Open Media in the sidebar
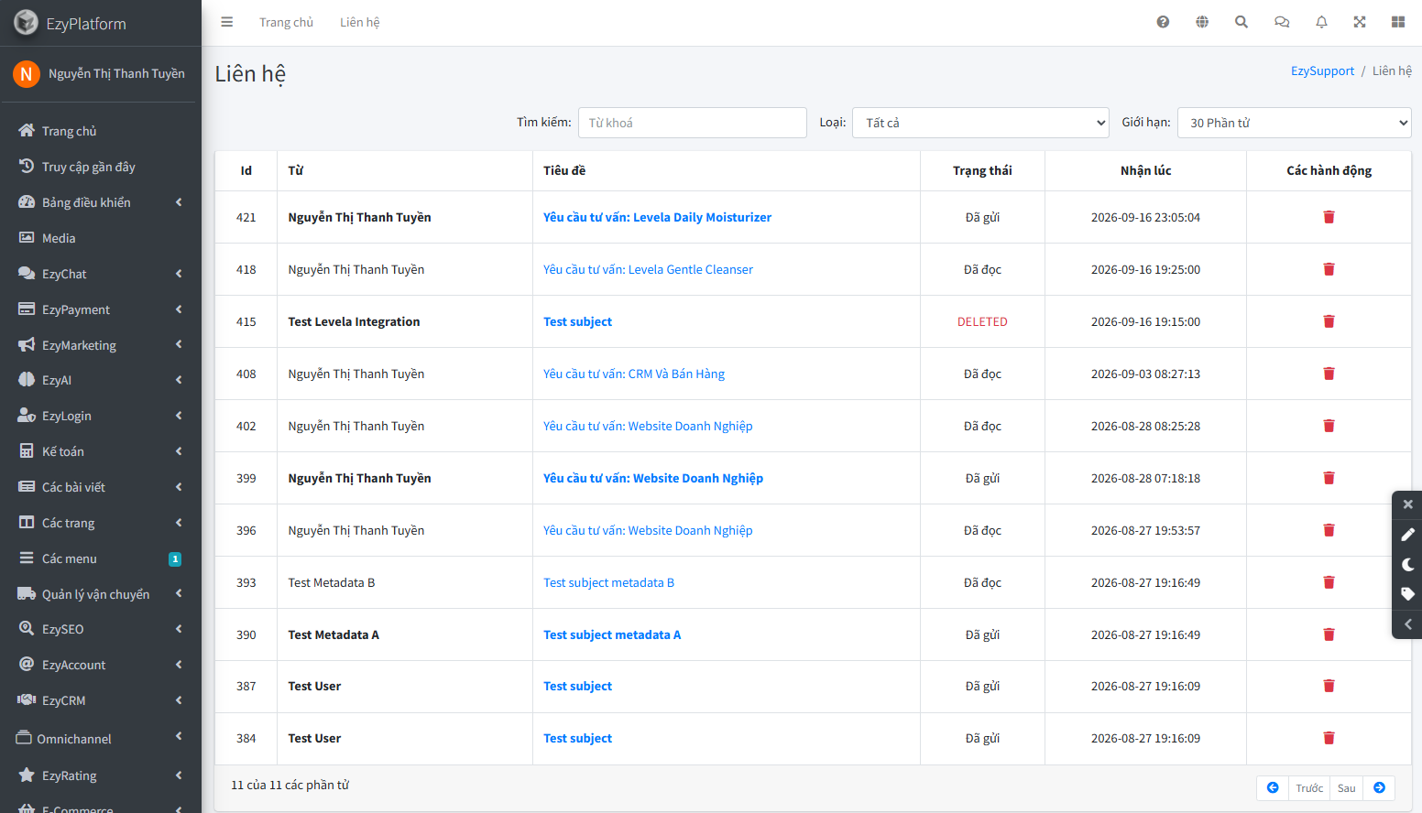This screenshot has height=813, width=1422. tap(101, 238)
